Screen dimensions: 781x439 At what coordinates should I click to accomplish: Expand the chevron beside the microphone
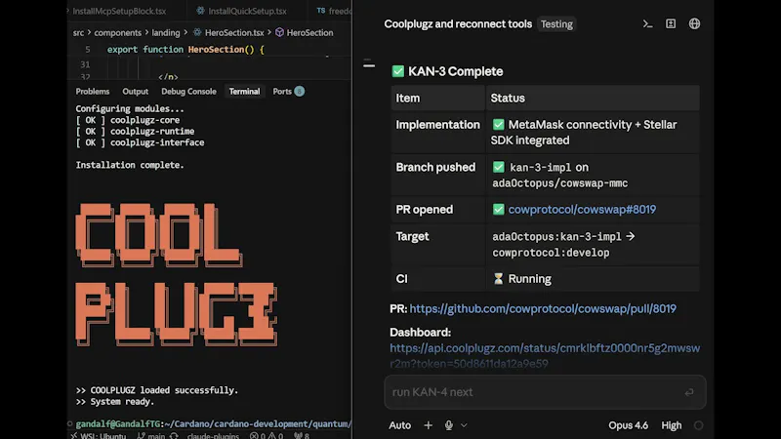pos(464,425)
